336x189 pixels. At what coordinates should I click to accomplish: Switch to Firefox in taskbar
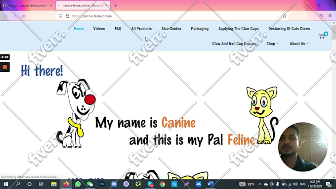66,184
